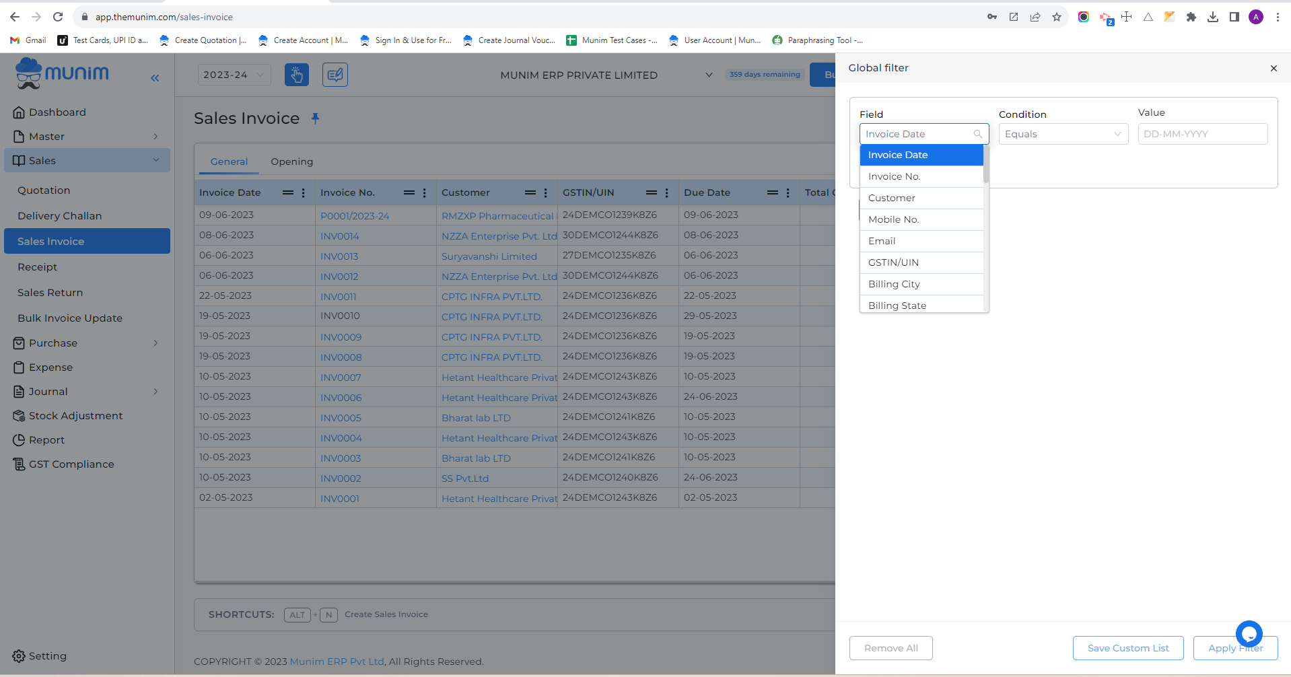Select highlighted Invoice Date field option
Screen dimensions: 1291x677
[921, 155]
